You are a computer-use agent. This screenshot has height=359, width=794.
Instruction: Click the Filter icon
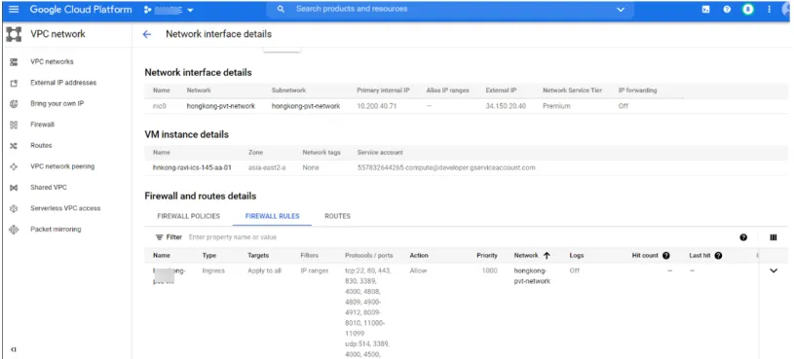click(x=159, y=237)
